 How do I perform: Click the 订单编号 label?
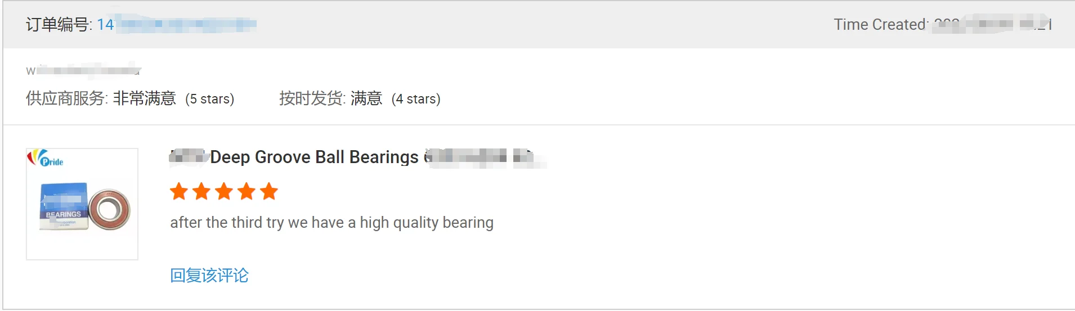pyautogui.click(x=59, y=24)
